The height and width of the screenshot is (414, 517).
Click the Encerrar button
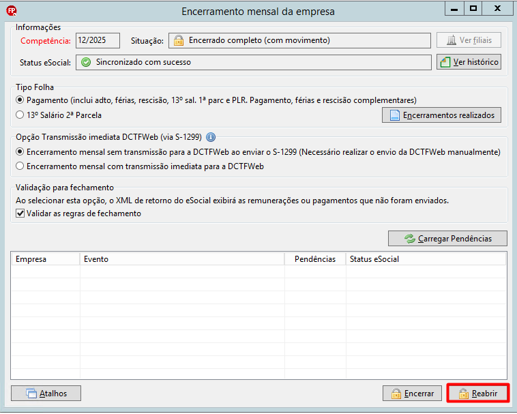click(x=412, y=394)
